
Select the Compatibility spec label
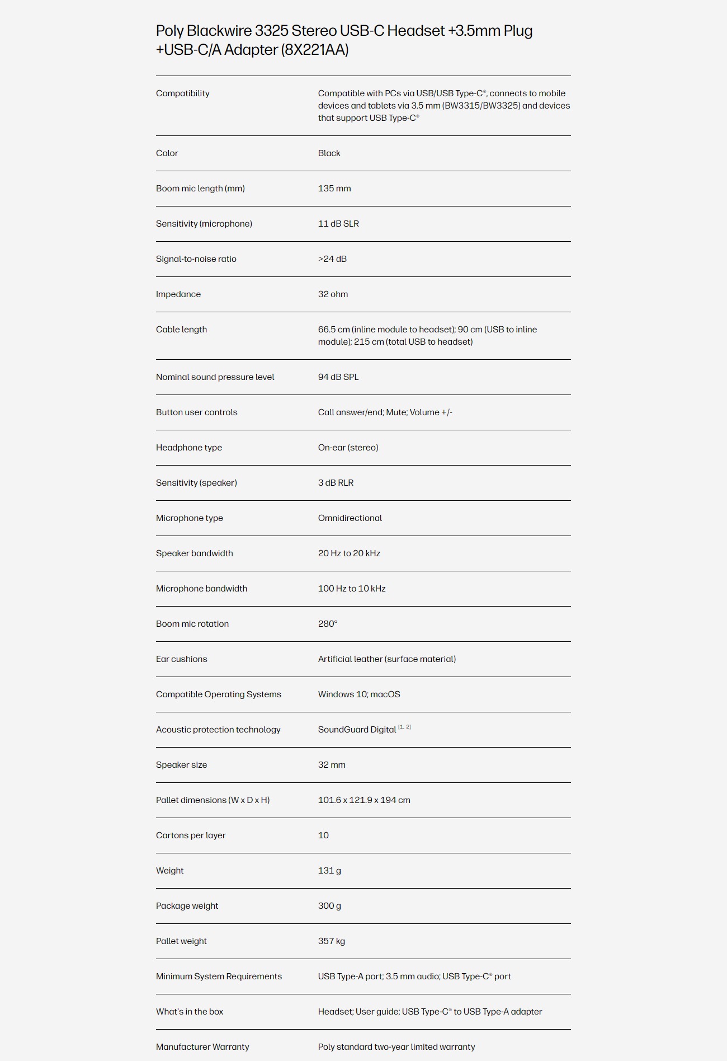click(182, 93)
